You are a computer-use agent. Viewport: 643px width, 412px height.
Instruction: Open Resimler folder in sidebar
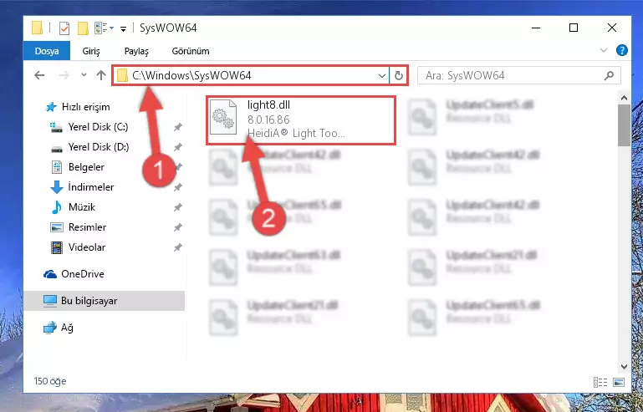click(x=87, y=227)
